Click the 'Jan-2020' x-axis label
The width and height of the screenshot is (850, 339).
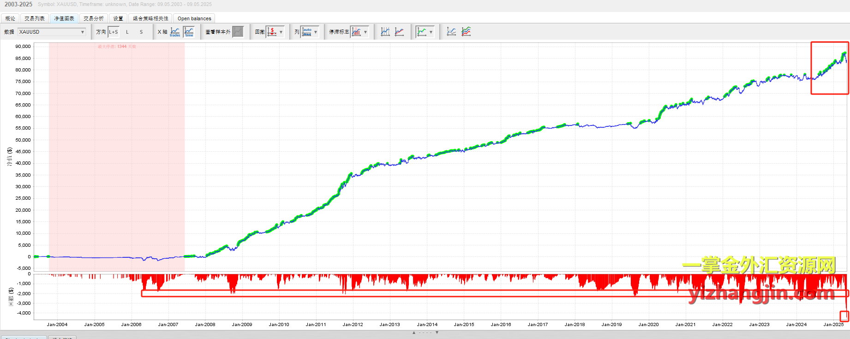(x=648, y=324)
